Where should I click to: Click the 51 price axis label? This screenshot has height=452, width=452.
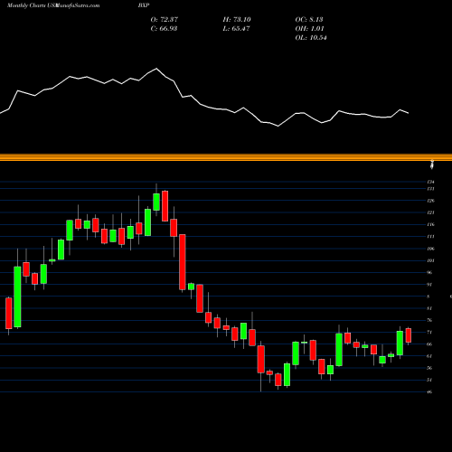[x=430, y=380]
